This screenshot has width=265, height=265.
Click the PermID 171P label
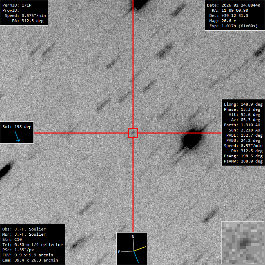click(17, 5)
